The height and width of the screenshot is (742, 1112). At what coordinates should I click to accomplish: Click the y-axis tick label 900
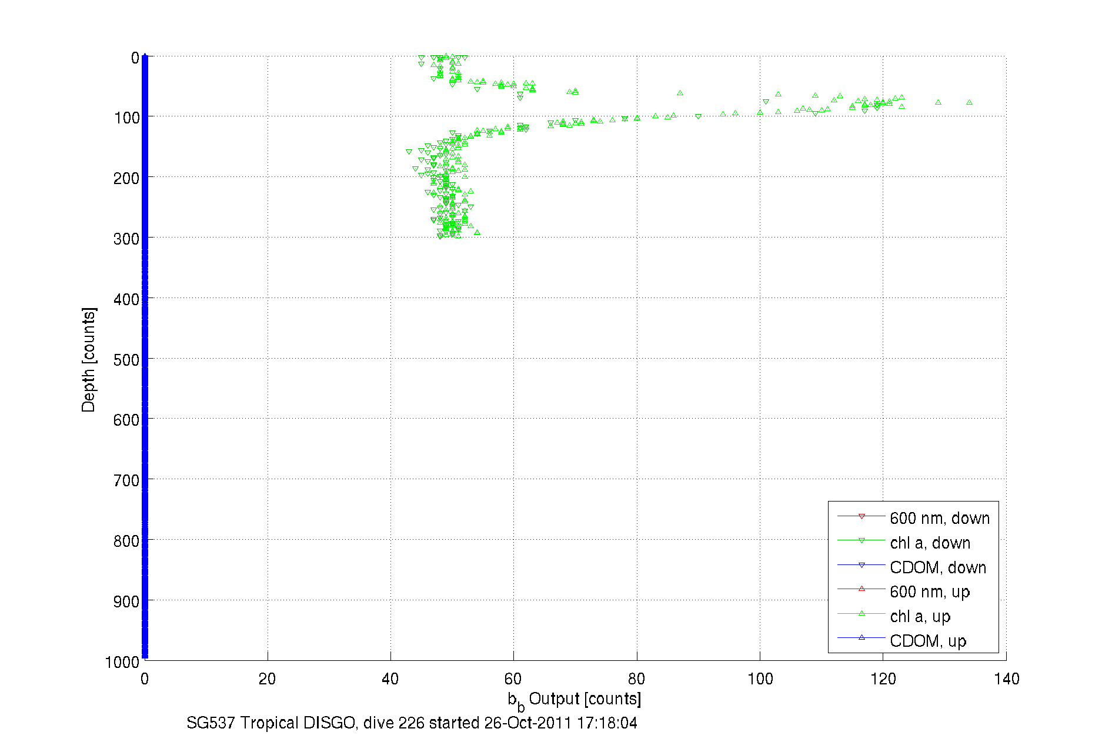coord(126,601)
